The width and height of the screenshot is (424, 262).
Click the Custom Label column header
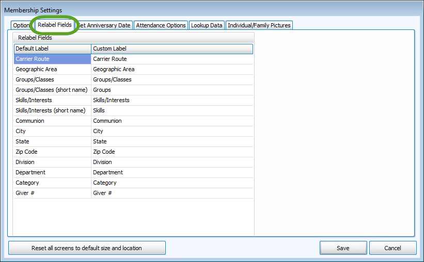point(171,48)
